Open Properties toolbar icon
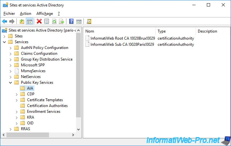Viewport: 231px width, 146px height. coord(46,22)
